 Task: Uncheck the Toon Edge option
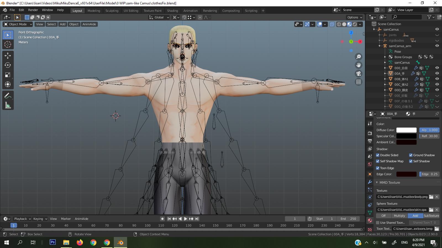[378, 168]
